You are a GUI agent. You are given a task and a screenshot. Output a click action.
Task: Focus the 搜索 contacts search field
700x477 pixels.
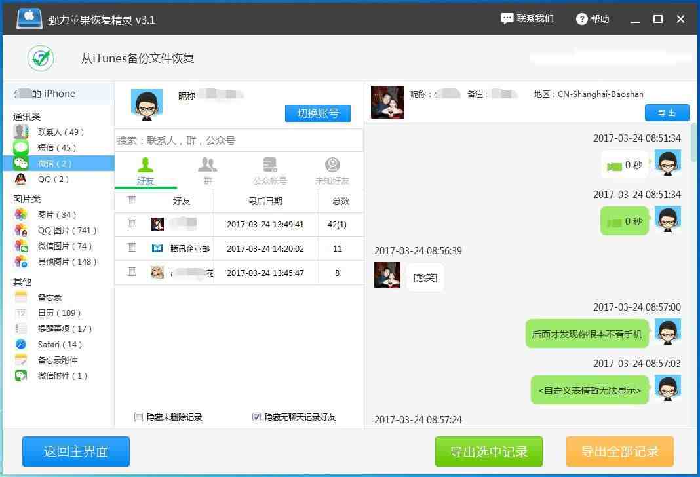tap(239, 141)
